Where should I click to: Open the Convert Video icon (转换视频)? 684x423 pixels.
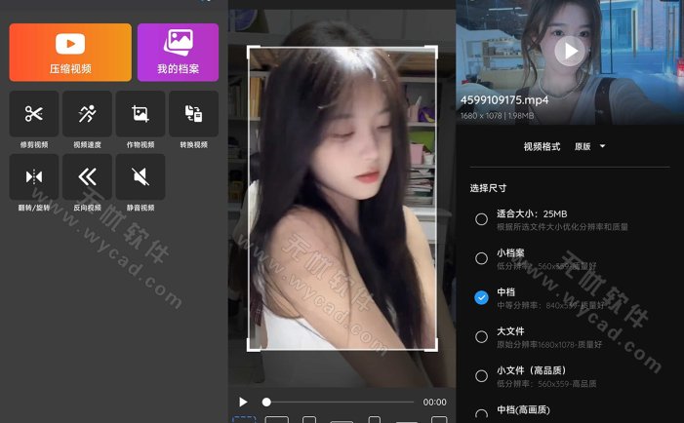click(x=193, y=114)
